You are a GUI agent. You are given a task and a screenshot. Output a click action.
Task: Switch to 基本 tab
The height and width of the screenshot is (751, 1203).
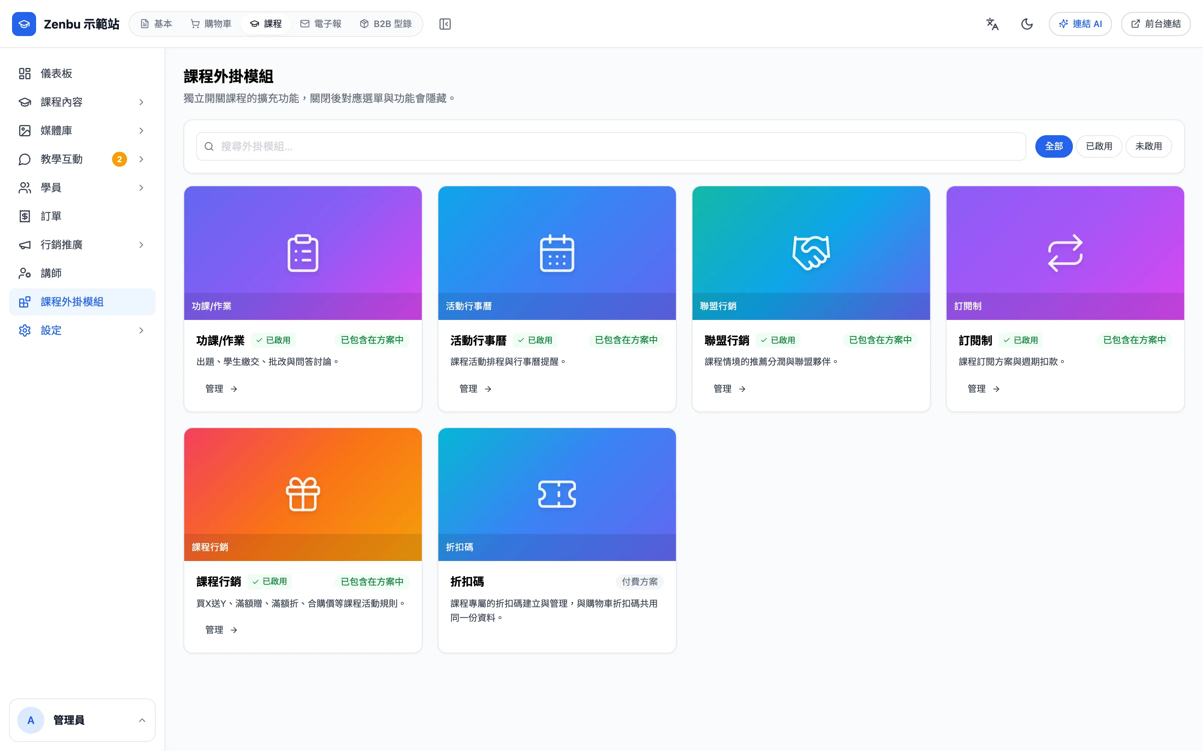tap(156, 24)
